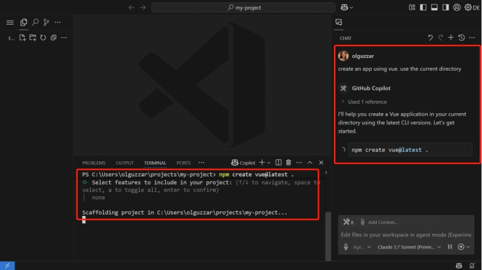
Task: Open the send options dropdown arrow
Action: click(468, 247)
